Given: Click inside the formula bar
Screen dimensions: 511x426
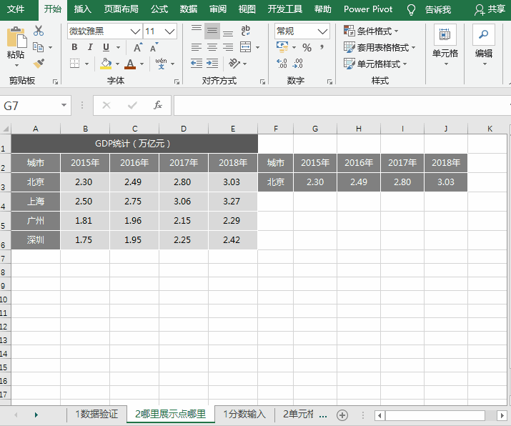Looking at the screenshot, I should click(342, 106).
